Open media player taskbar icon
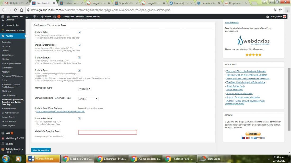 [18, 159]
